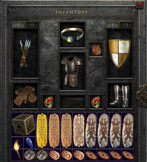
Task: Select the gold and white checkered shield
Action: click(x=120, y=53)
